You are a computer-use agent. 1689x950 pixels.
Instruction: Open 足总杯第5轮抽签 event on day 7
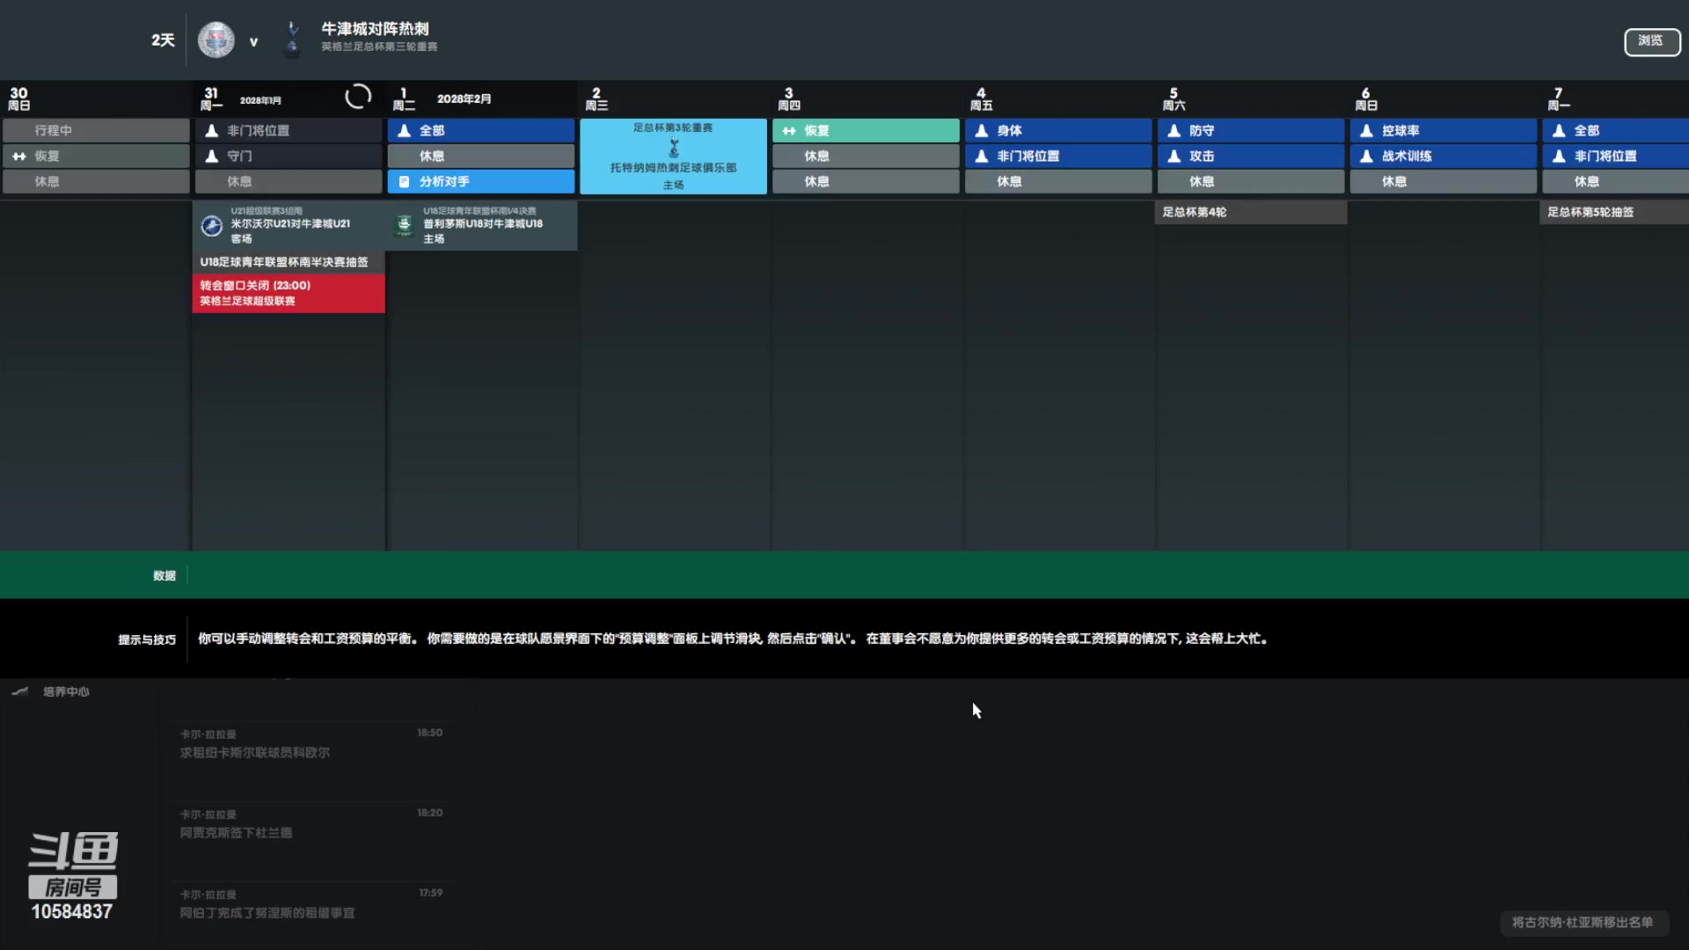(1615, 212)
